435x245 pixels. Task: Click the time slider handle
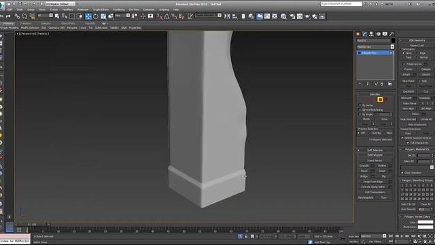(x=32, y=225)
